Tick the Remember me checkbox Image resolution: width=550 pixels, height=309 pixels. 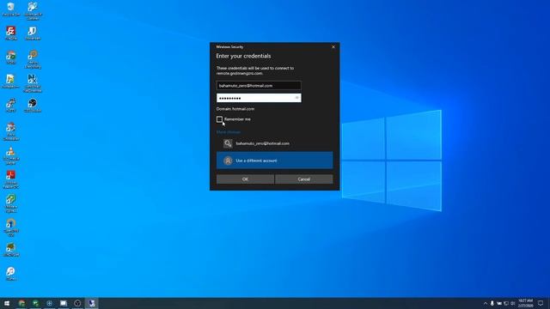[x=220, y=119]
